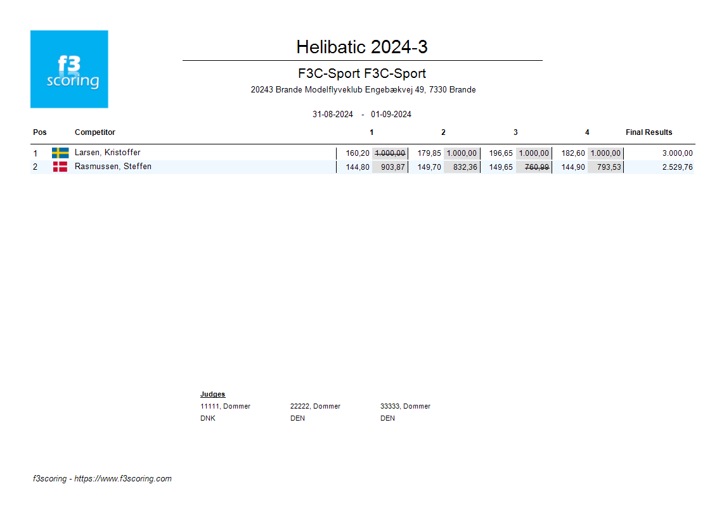
Task: Click the f3 scoring logo
Action: [x=69, y=69]
